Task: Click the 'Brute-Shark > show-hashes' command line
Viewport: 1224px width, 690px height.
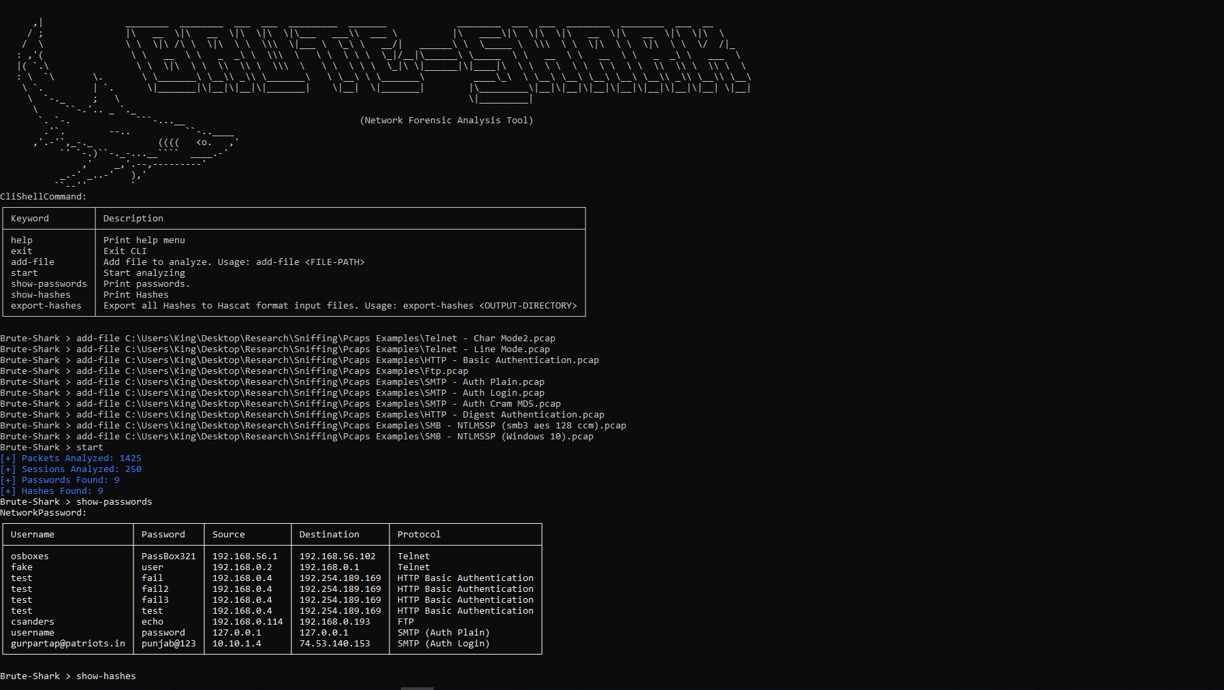Action: pyautogui.click(x=68, y=676)
